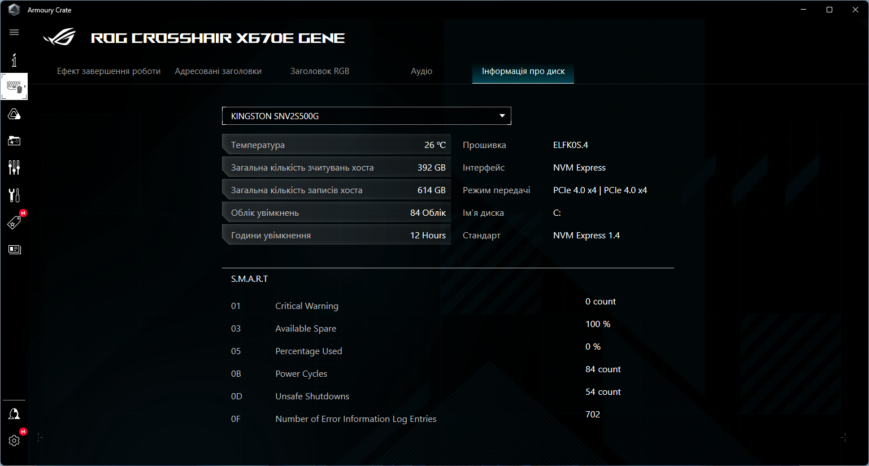Click SMART attribute ID 0D
Viewport: 869px width, 466px height.
pyautogui.click(x=237, y=397)
